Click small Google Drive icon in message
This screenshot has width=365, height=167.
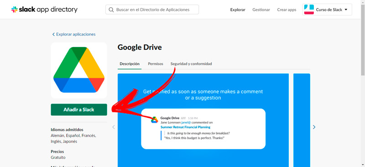coord(154,120)
